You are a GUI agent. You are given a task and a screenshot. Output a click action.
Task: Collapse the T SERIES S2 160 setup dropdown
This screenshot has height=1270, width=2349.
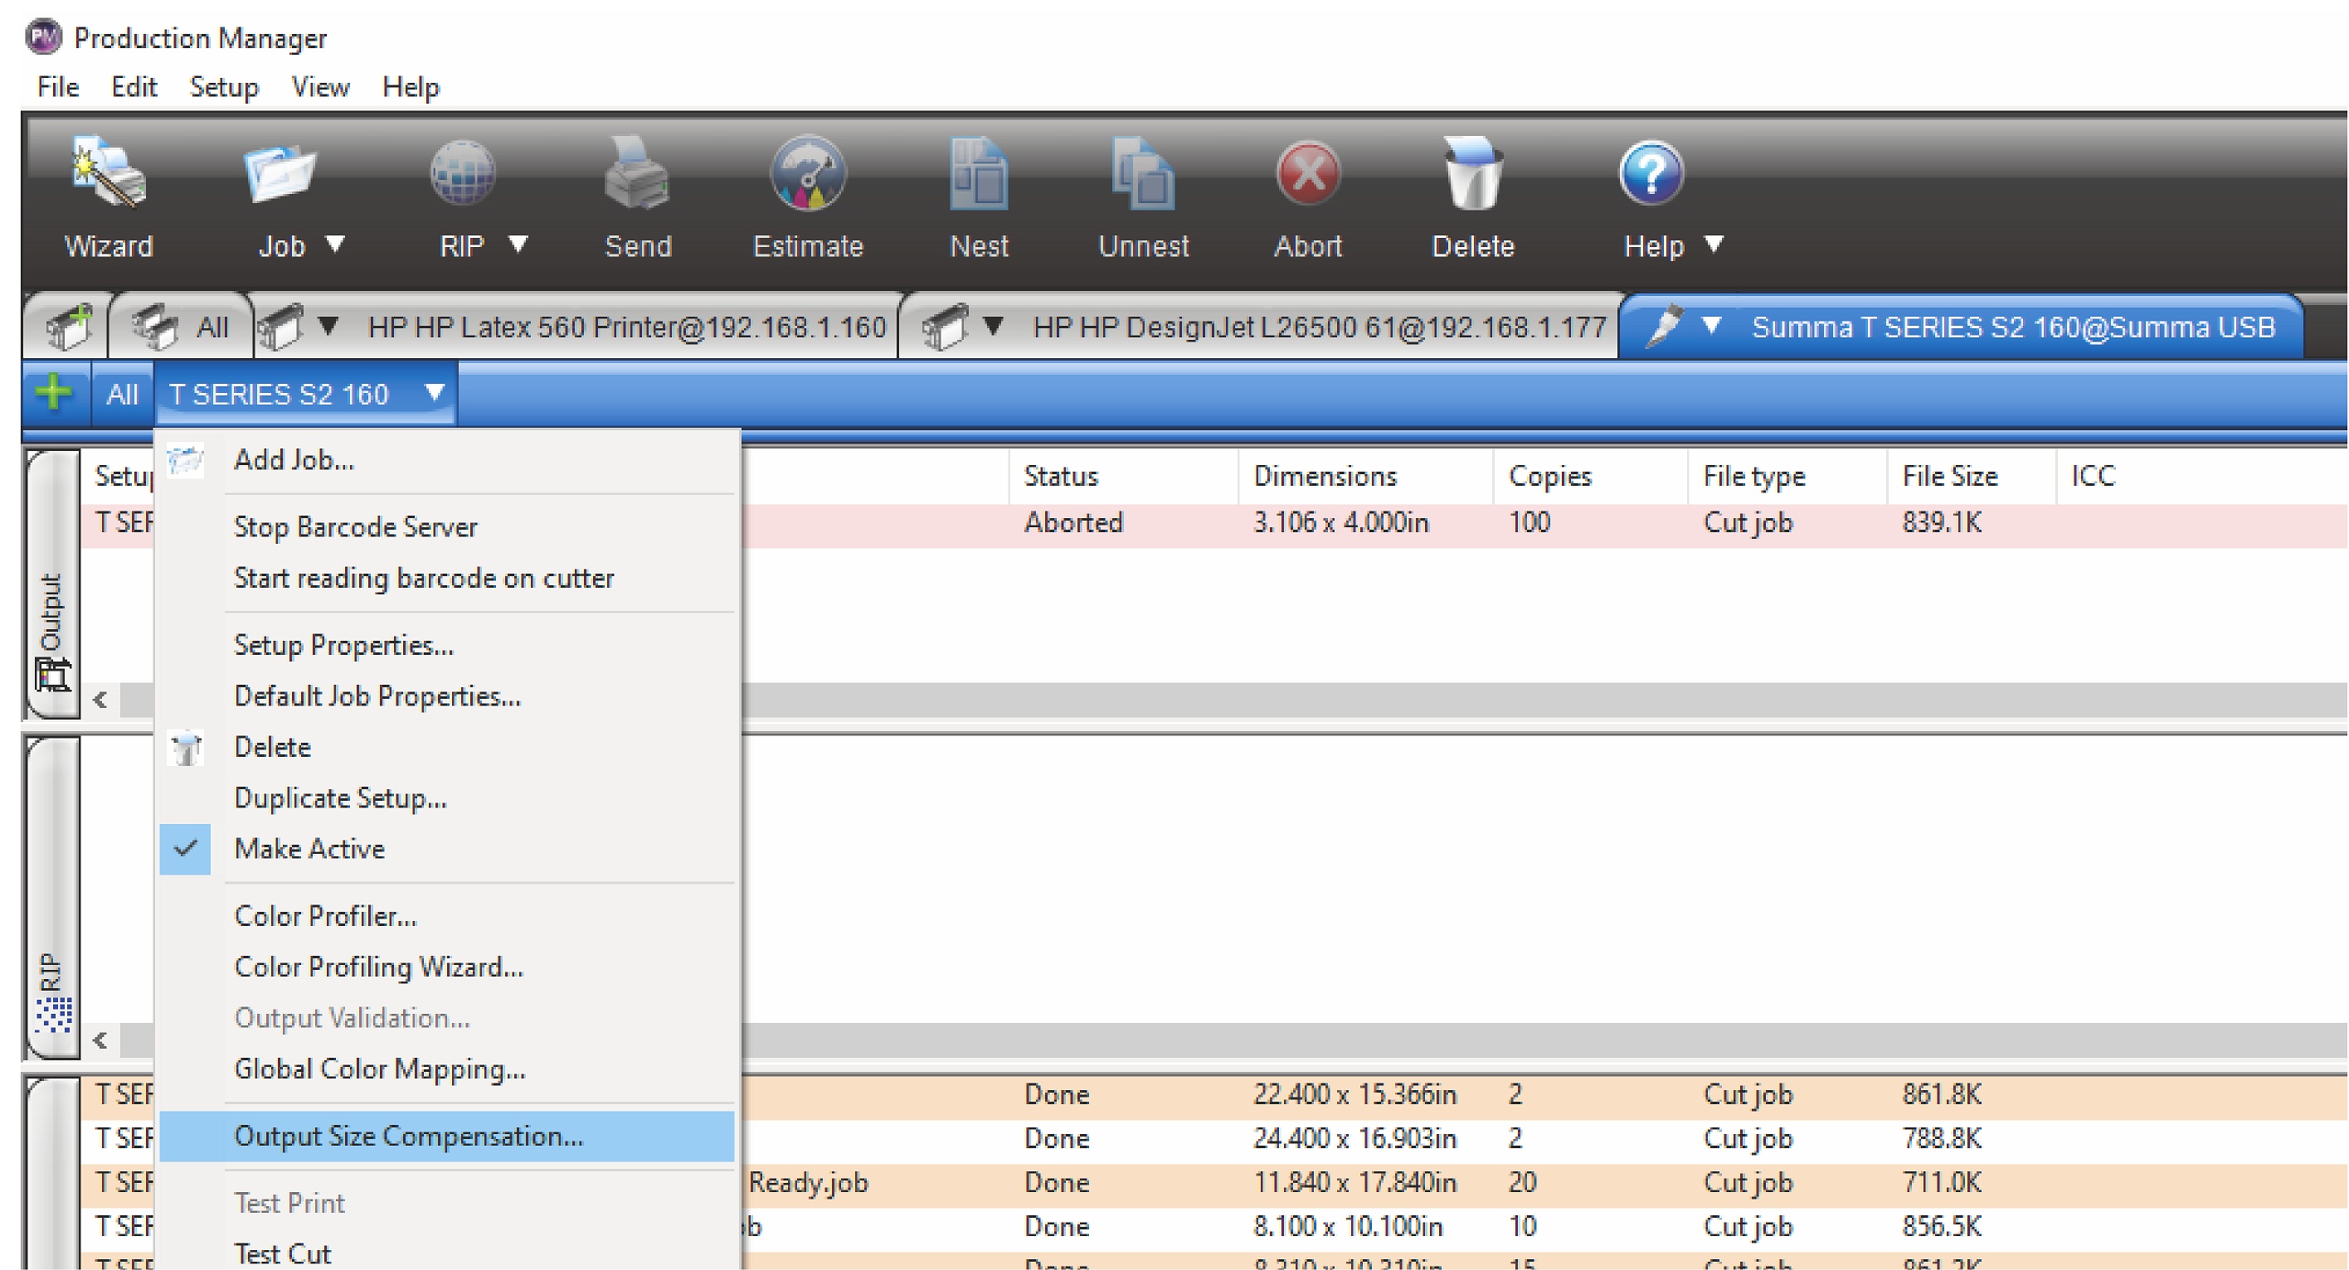(435, 393)
